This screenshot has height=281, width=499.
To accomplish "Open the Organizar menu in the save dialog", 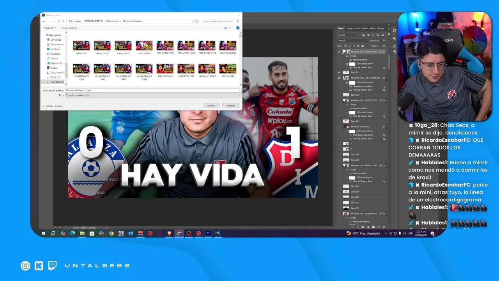I will tap(50, 28).
